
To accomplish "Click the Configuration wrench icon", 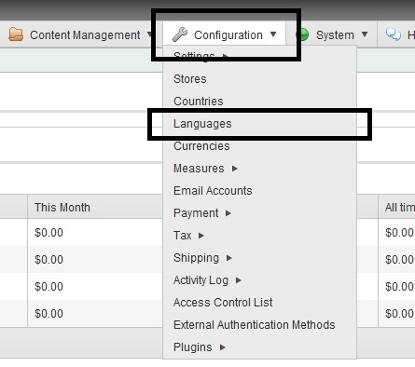I will pyautogui.click(x=180, y=34).
